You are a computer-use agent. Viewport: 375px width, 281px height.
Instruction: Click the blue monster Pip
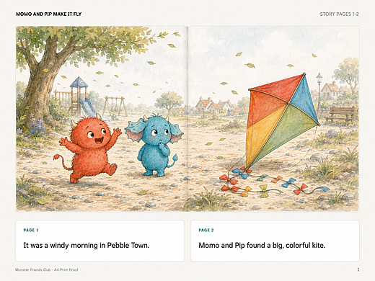coord(154,145)
